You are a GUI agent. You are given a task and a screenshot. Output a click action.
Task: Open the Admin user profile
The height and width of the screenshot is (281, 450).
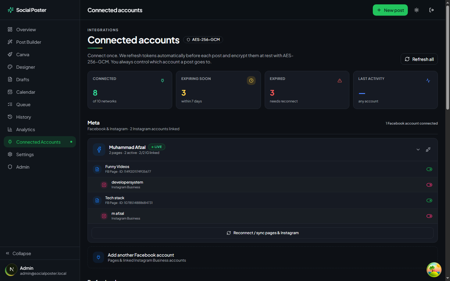click(x=40, y=270)
